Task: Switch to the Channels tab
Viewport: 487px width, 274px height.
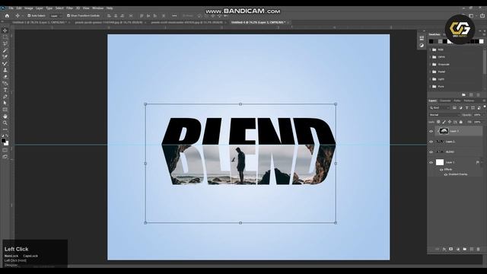Action: pyautogui.click(x=444, y=100)
